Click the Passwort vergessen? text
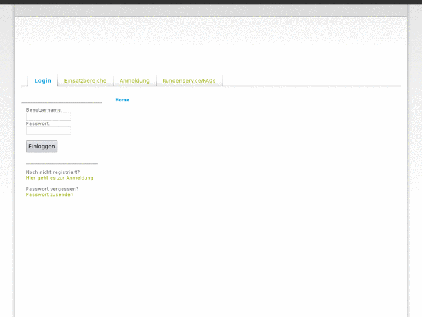This screenshot has width=422, height=317. pos(52,189)
